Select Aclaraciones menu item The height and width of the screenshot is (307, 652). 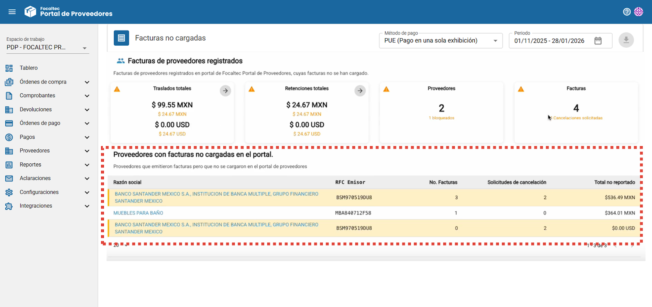click(x=35, y=178)
